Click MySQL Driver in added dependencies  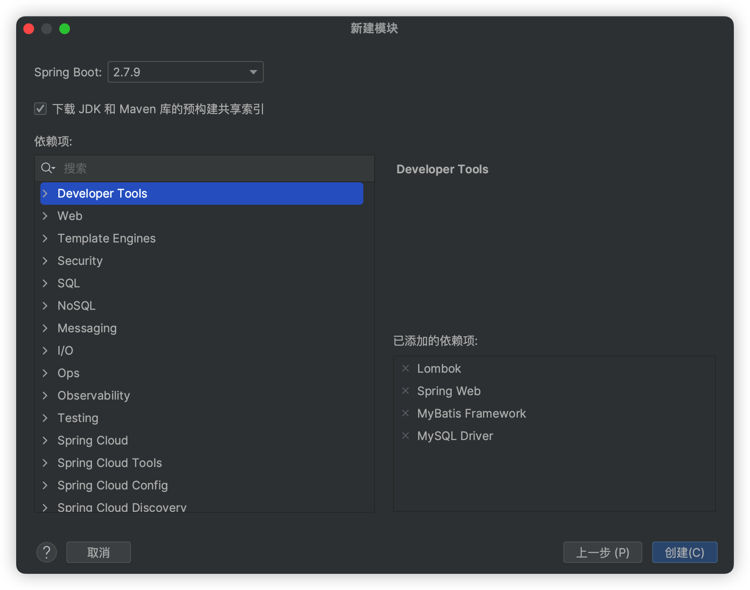[455, 436]
